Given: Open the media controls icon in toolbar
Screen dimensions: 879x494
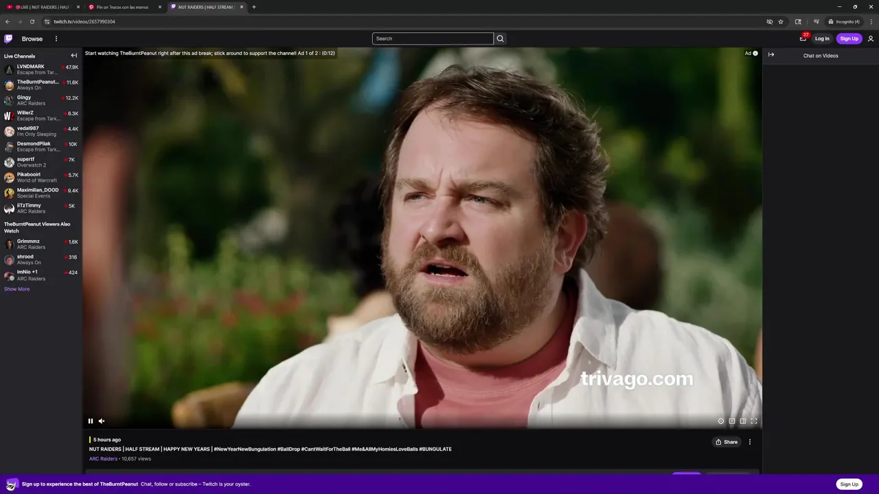Looking at the screenshot, I should tap(816, 21).
